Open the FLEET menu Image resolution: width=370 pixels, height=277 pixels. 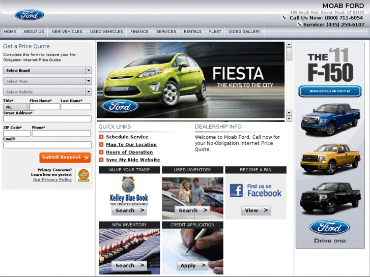tap(215, 32)
